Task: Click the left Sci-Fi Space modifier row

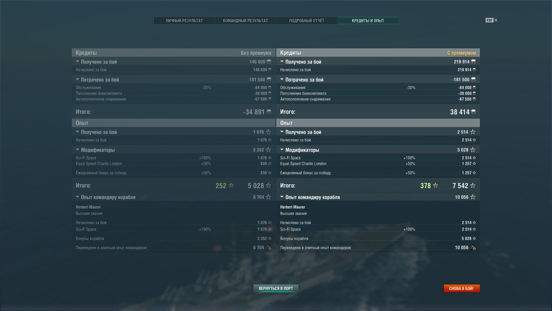Action: coord(174,158)
